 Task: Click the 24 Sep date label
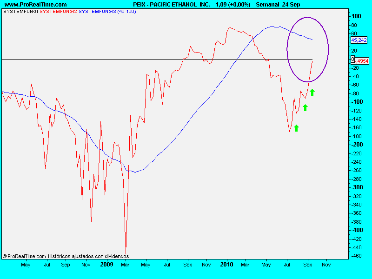tap(291, 5)
